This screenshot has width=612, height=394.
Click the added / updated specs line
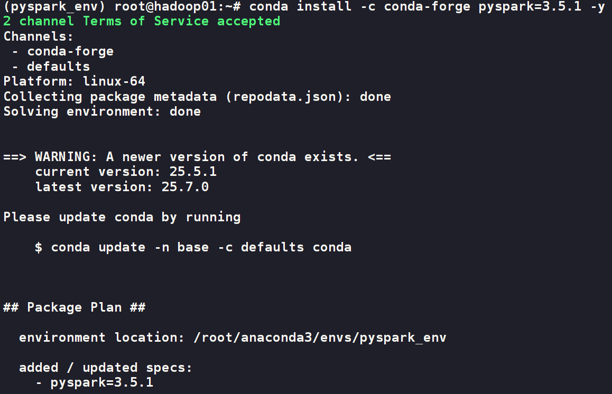coord(105,368)
